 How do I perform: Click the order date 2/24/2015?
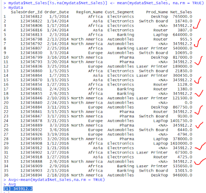pos(58,102)
